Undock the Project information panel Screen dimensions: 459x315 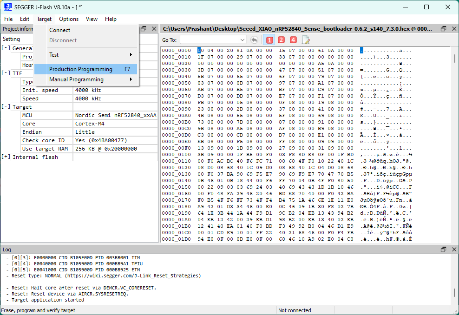click(144, 29)
